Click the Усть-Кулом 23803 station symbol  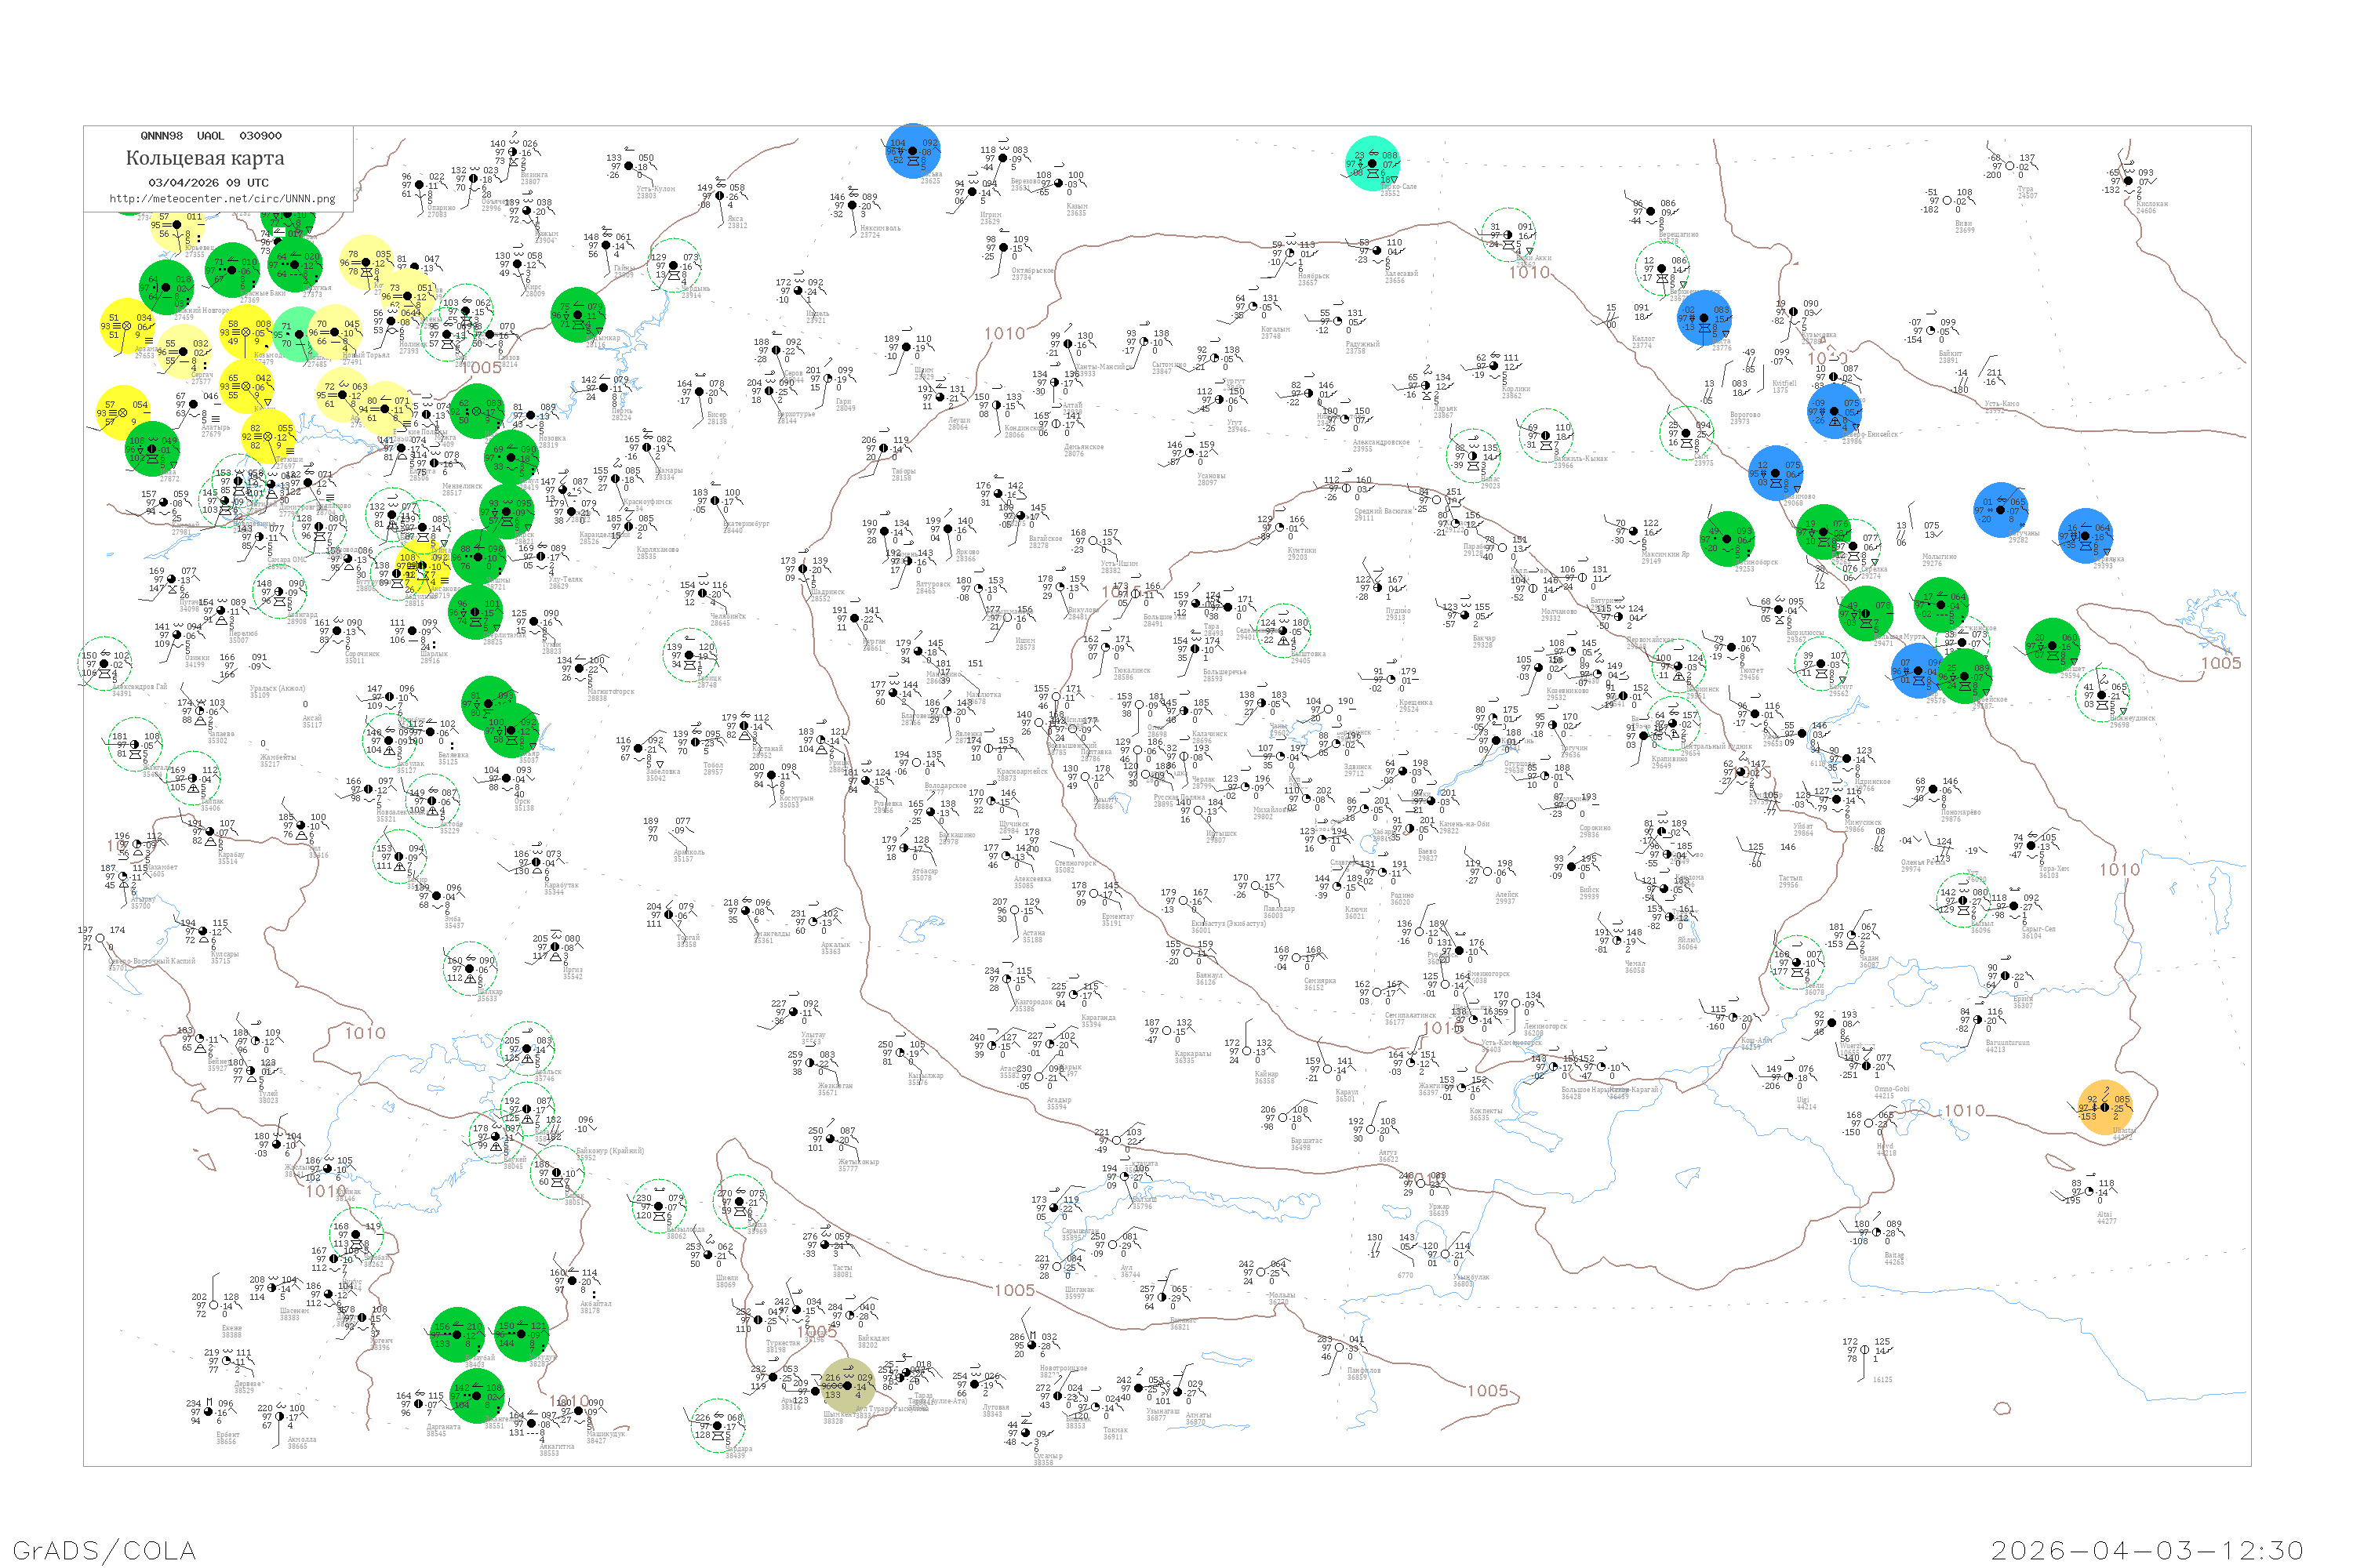click(x=629, y=167)
